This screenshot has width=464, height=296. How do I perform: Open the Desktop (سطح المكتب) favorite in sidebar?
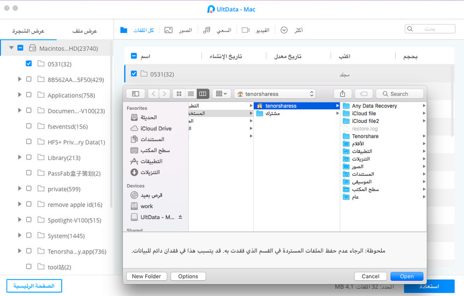[x=150, y=150]
